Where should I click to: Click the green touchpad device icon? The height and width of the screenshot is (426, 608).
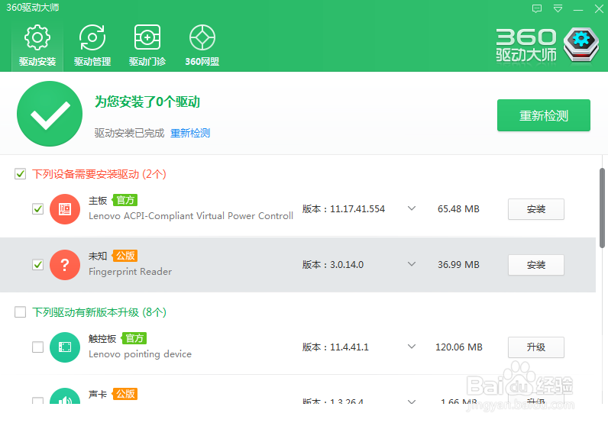point(65,347)
